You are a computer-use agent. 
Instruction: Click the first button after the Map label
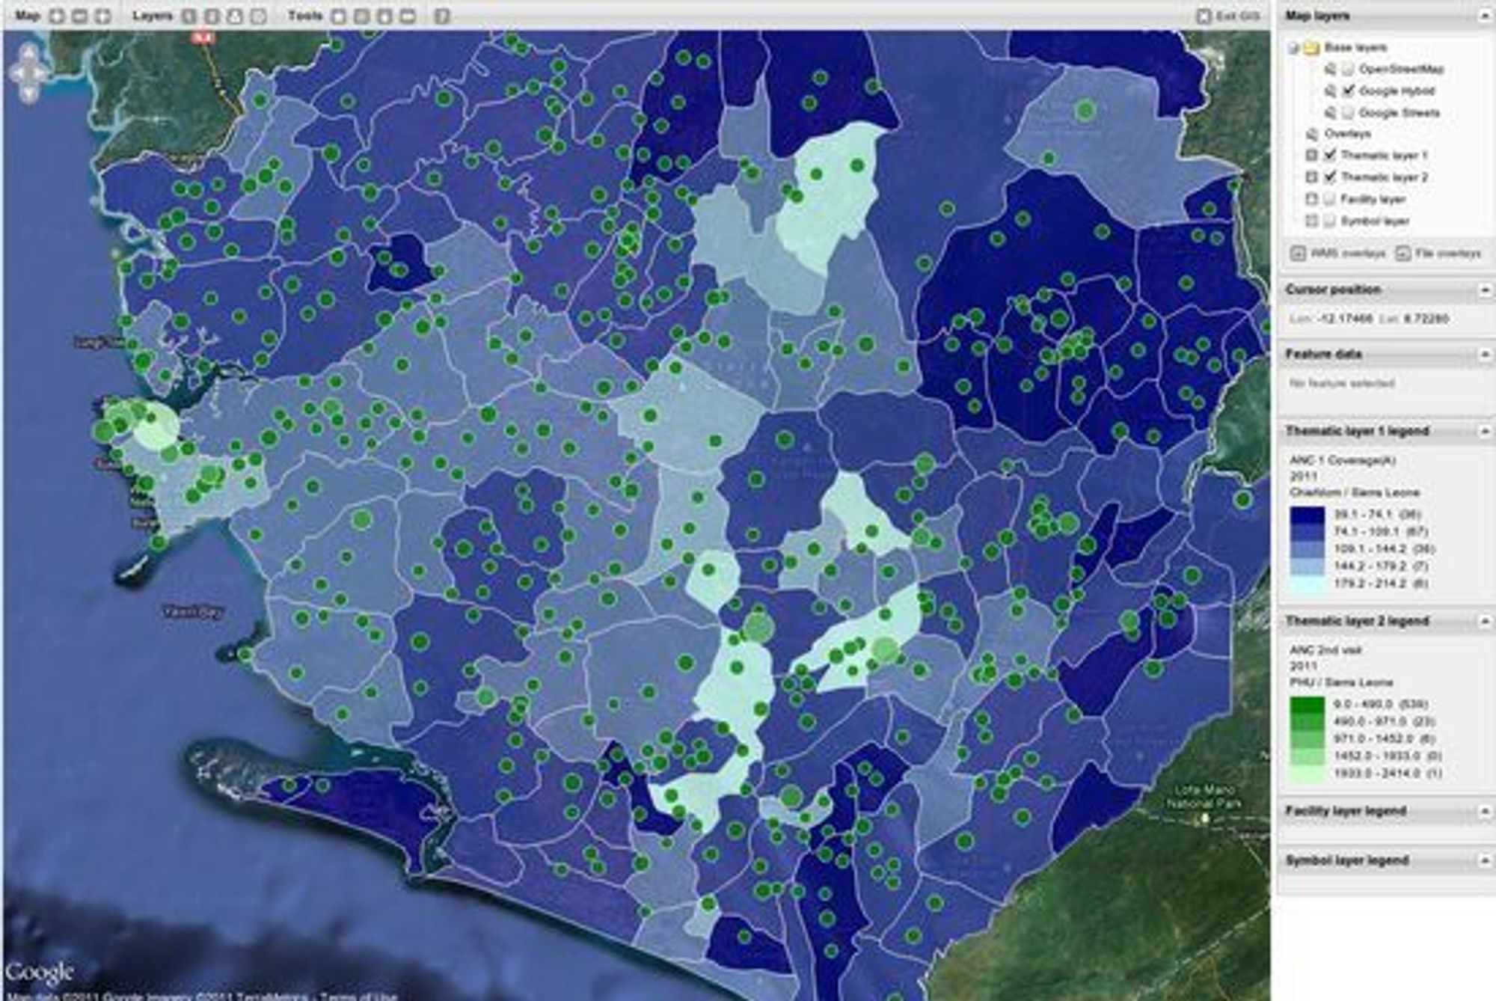[57, 16]
